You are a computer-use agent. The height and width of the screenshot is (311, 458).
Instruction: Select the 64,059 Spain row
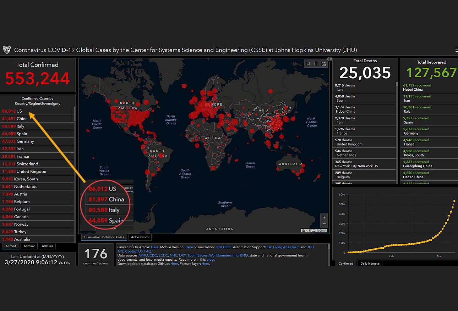tap(37, 134)
